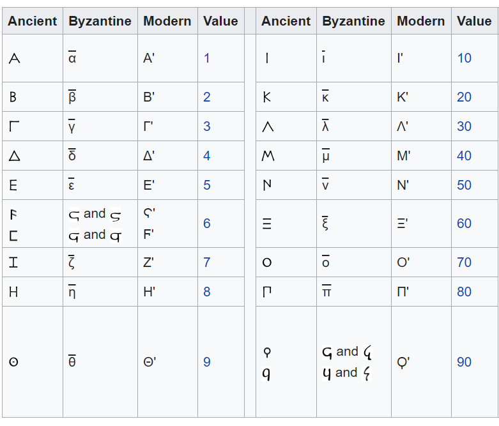Click the left table's Byzantine column header
This screenshot has width=499, height=426.
pyautogui.click(x=100, y=21)
